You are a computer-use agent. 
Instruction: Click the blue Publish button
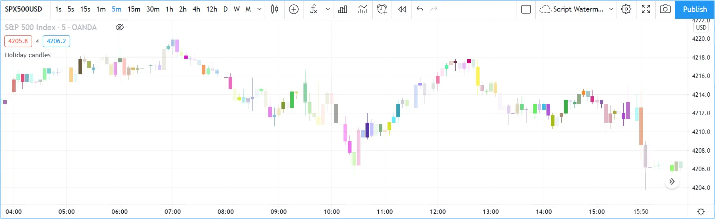pos(695,9)
